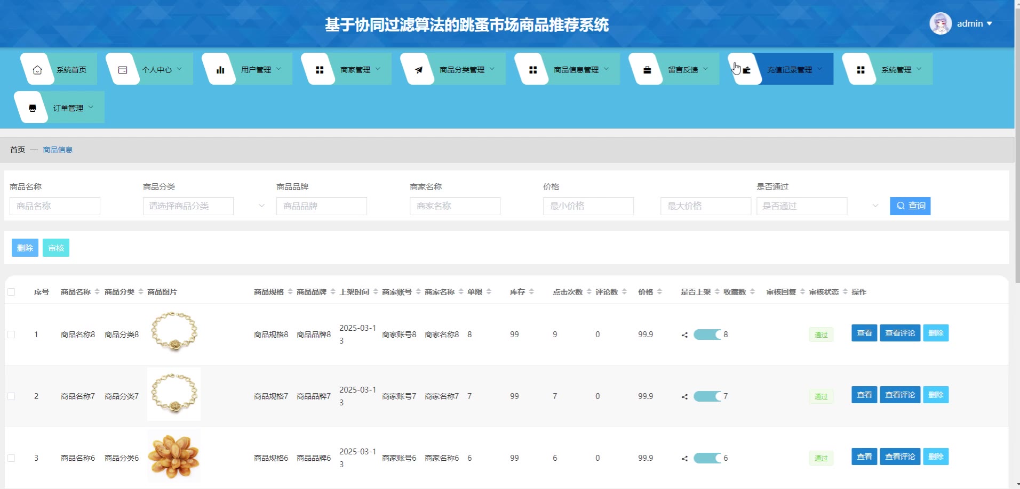Click the share icon in row 1
Screen dimensions: 1020x489
point(684,335)
